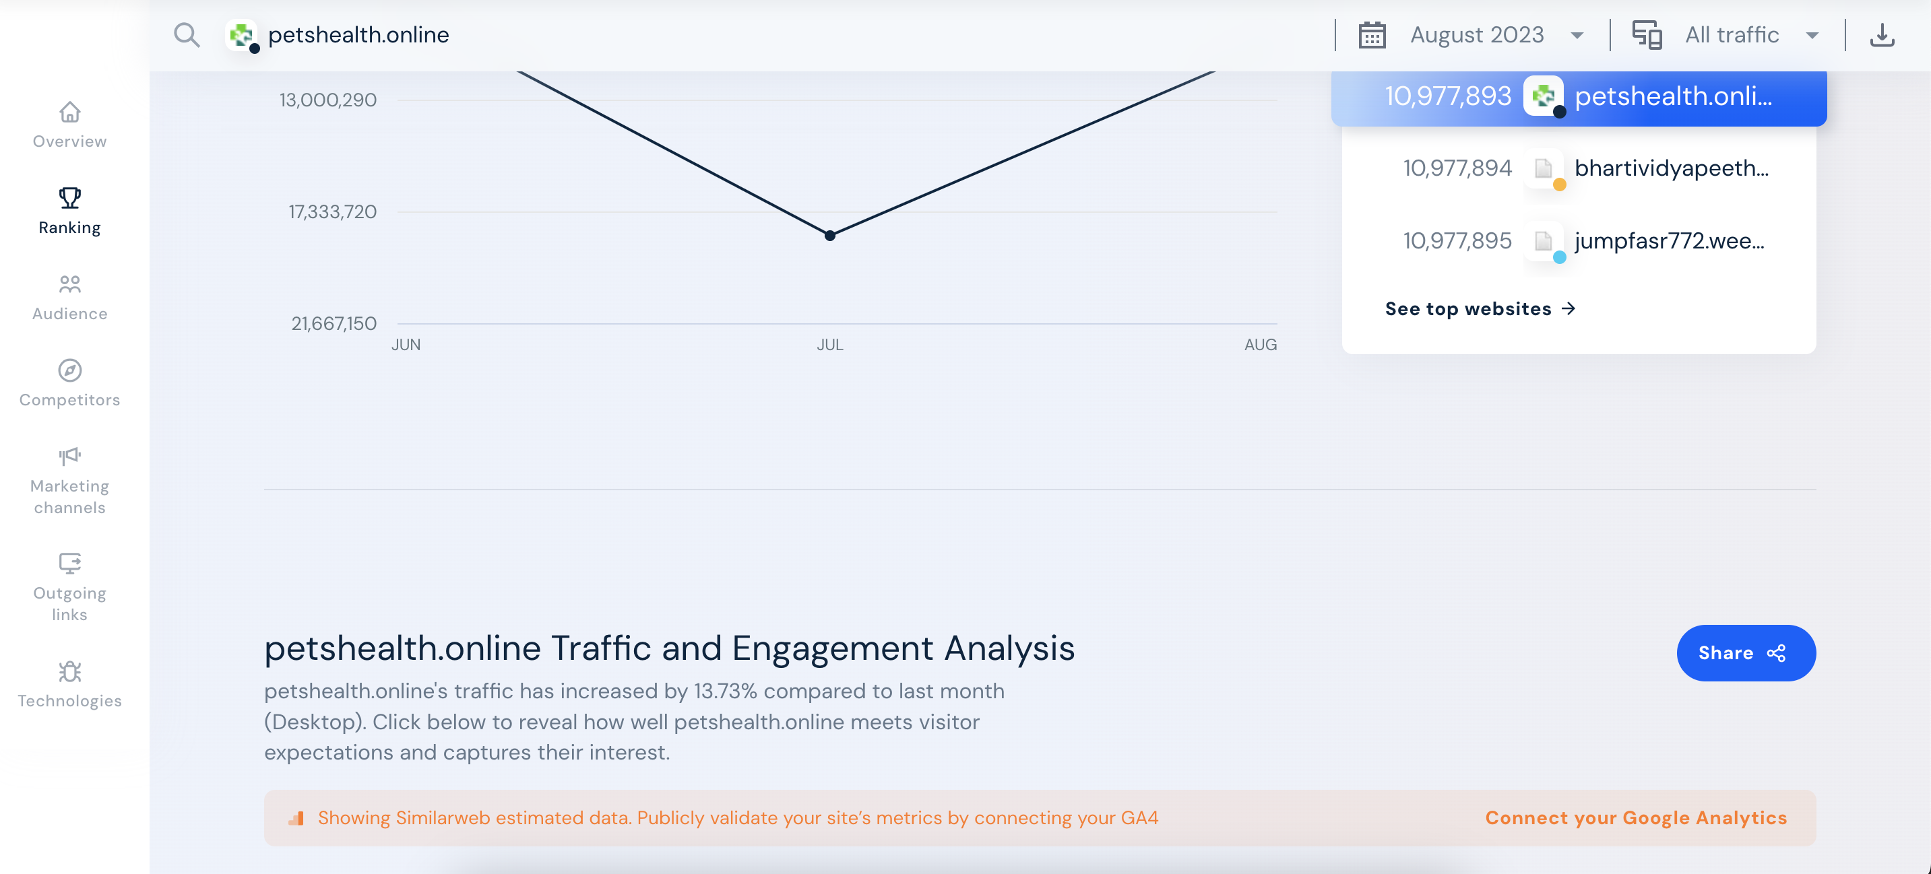Navigate to Outgoing links section
The image size is (1931, 874).
(69, 588)
